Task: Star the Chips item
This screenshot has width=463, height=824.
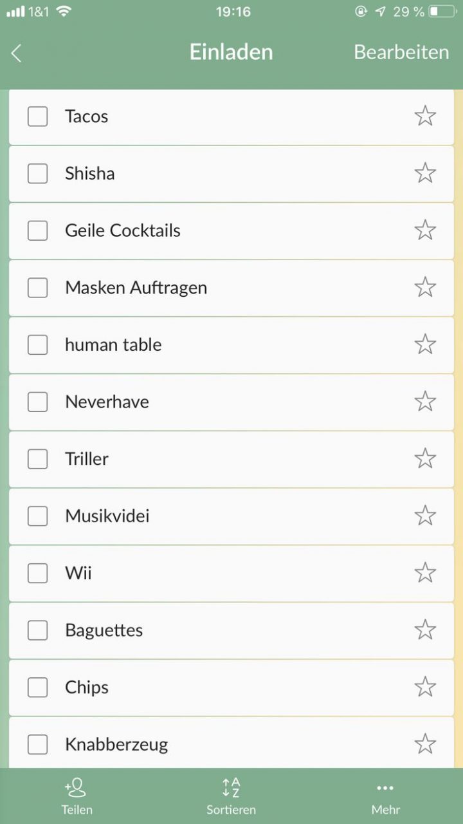Action: click(x=425, y=688)
